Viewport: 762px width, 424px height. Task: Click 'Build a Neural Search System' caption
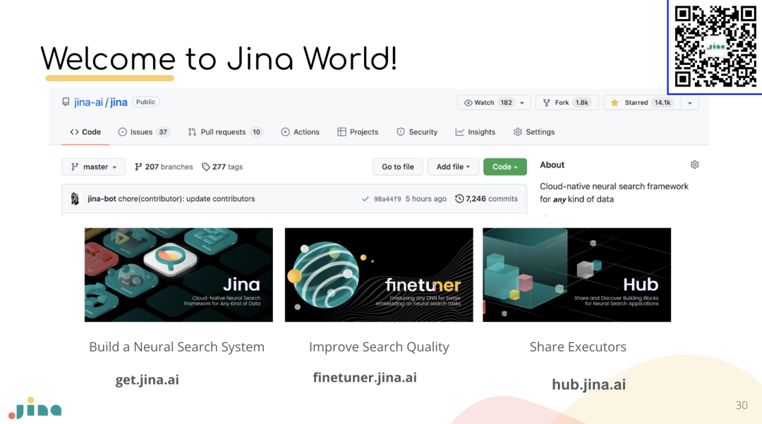(177, 347)
